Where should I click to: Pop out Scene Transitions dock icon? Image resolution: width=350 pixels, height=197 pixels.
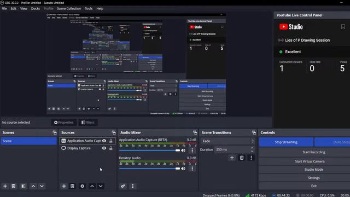254,132
